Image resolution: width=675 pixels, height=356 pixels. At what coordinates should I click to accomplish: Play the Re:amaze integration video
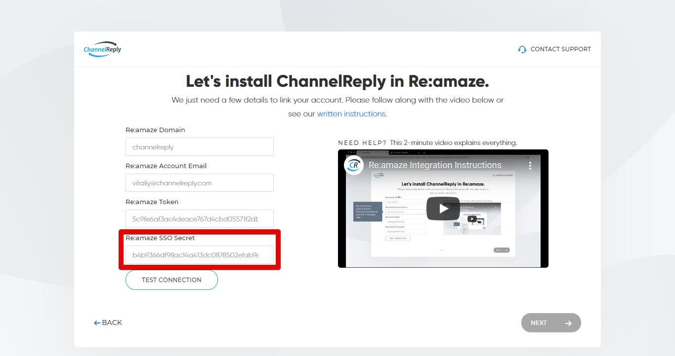coord(443,209)
